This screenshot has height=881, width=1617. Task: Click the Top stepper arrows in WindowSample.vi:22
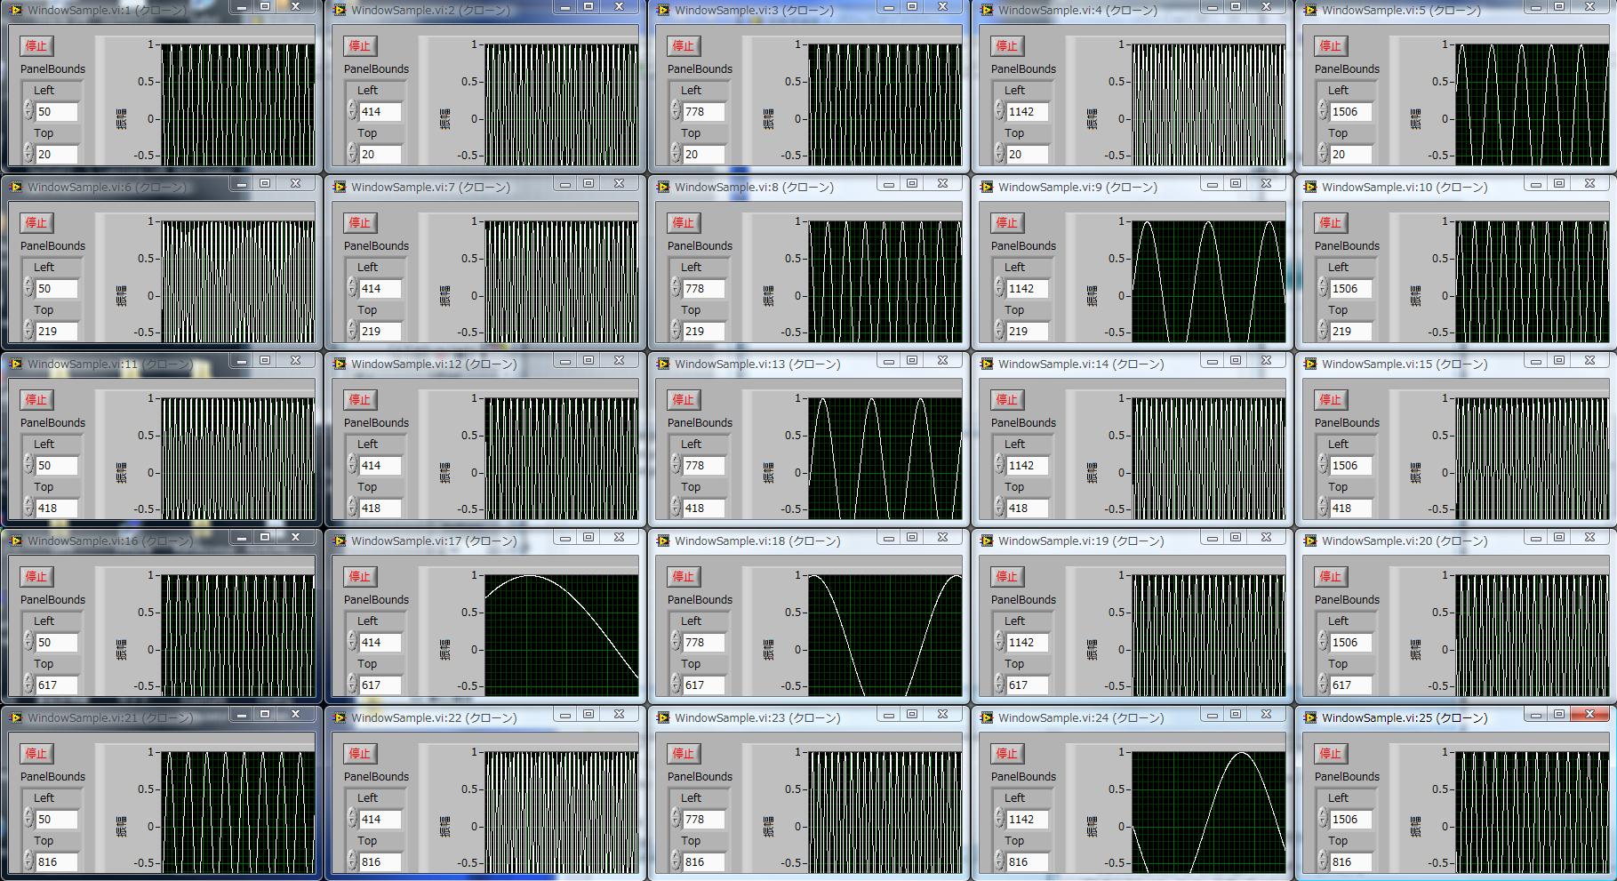(353, 861)
